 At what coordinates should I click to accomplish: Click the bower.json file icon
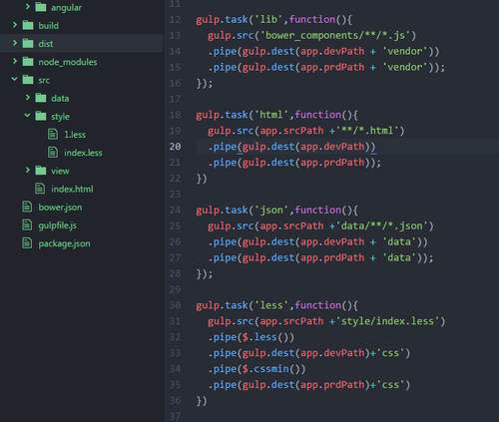click(27, 207)
